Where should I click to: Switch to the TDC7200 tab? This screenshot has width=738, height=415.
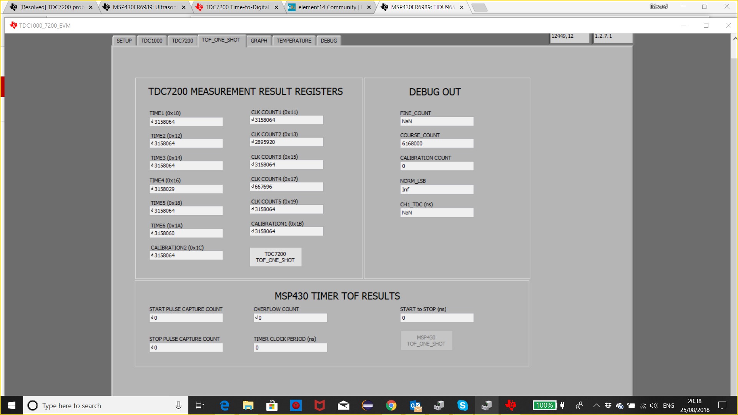point(182,41)
